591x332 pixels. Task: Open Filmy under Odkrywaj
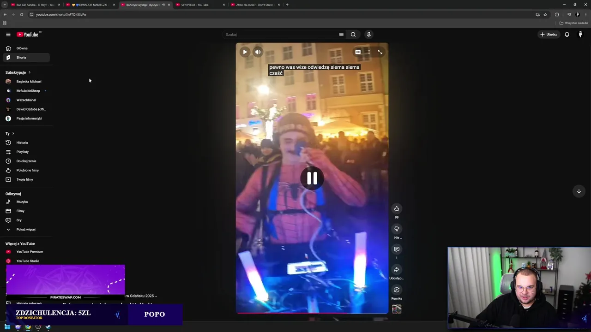26,211
